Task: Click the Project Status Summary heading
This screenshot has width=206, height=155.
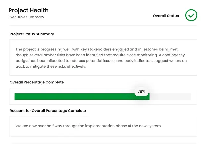Action: [32, 34]
